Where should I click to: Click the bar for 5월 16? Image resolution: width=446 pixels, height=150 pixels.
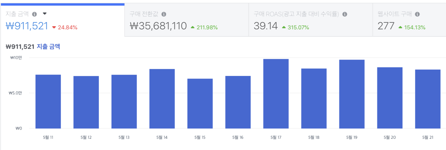coord(238,102)
